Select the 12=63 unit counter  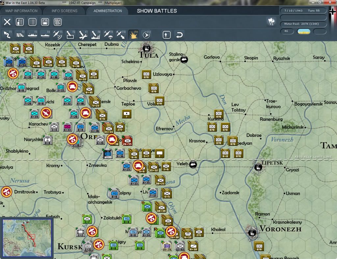pos(180,246)
